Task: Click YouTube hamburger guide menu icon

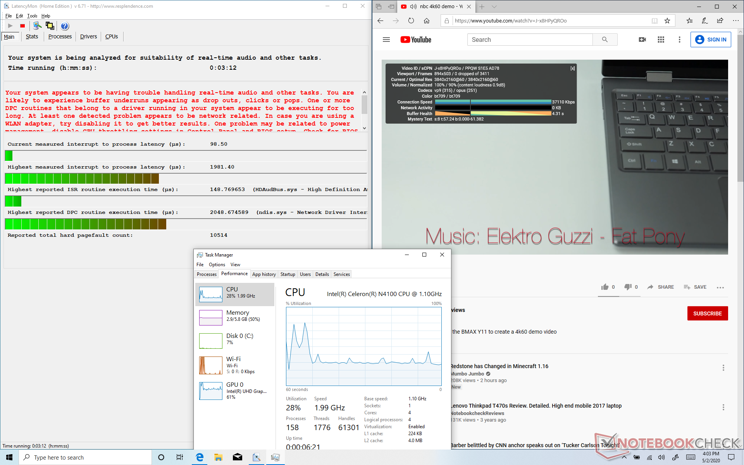Action: [x=386, y=40]
